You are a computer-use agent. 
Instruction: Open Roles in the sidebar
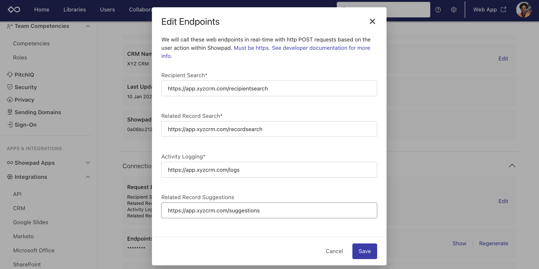pyautogui.click(x=20, y=58)
